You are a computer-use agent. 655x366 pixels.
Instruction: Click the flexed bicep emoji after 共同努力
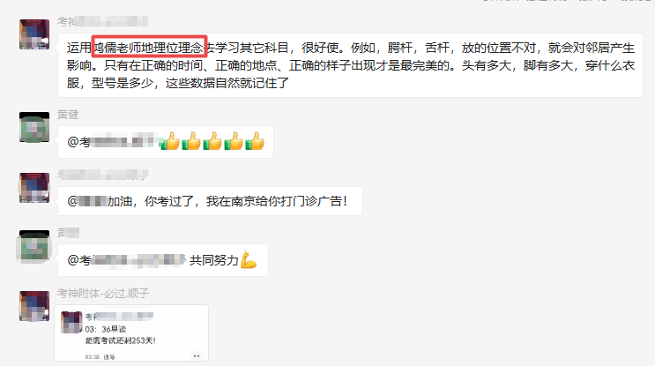(x=249, y=260)
